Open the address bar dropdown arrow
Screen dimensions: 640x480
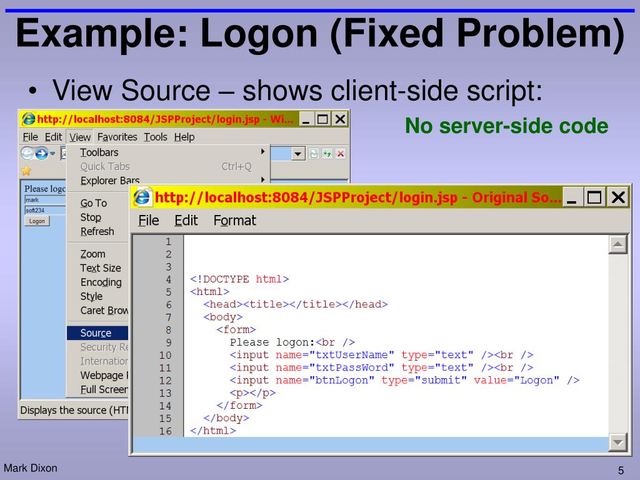click(x=298, y=154)
